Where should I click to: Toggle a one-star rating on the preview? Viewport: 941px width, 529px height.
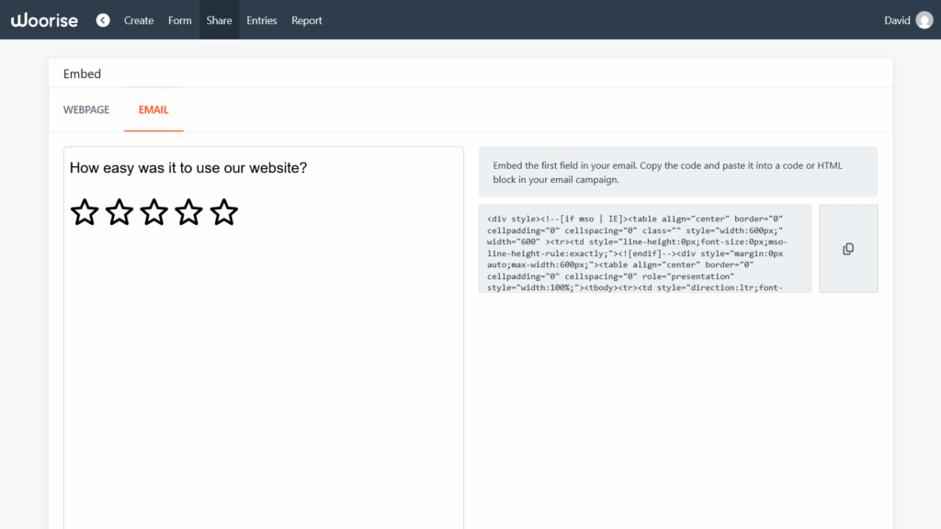coord(84,212)
